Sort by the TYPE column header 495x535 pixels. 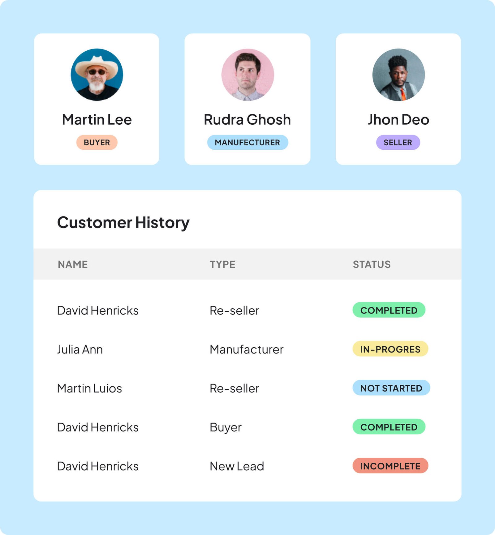coord(222,264)
